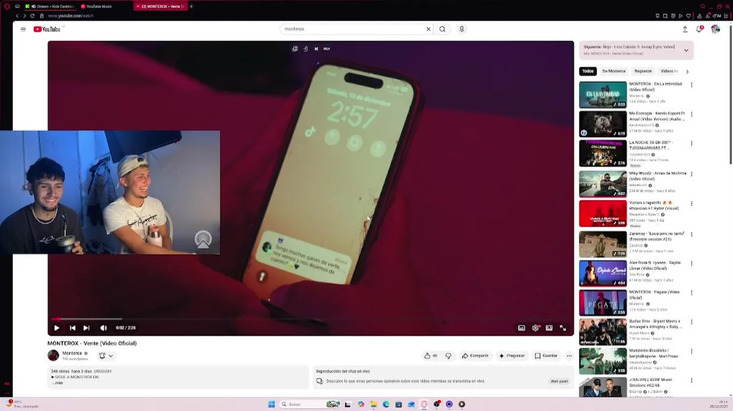The height and width of the screenshot is (411, 733).
Task: Open the create/upload video icon
Action: [685, 29]
